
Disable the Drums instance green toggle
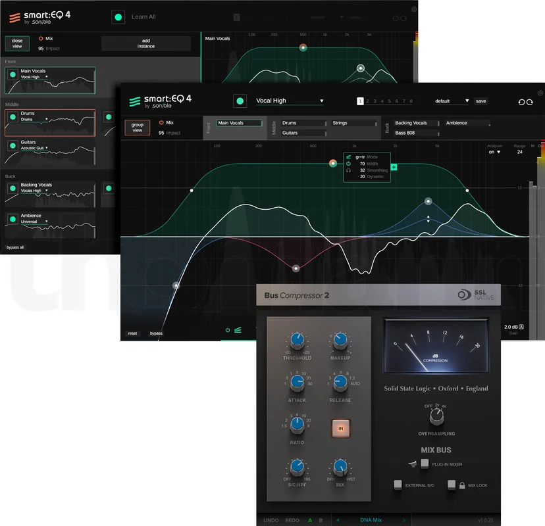tap(13, 117)
